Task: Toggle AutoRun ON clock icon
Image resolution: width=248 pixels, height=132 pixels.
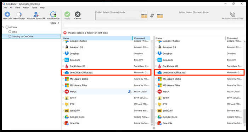Action: (x=53, y=14)
